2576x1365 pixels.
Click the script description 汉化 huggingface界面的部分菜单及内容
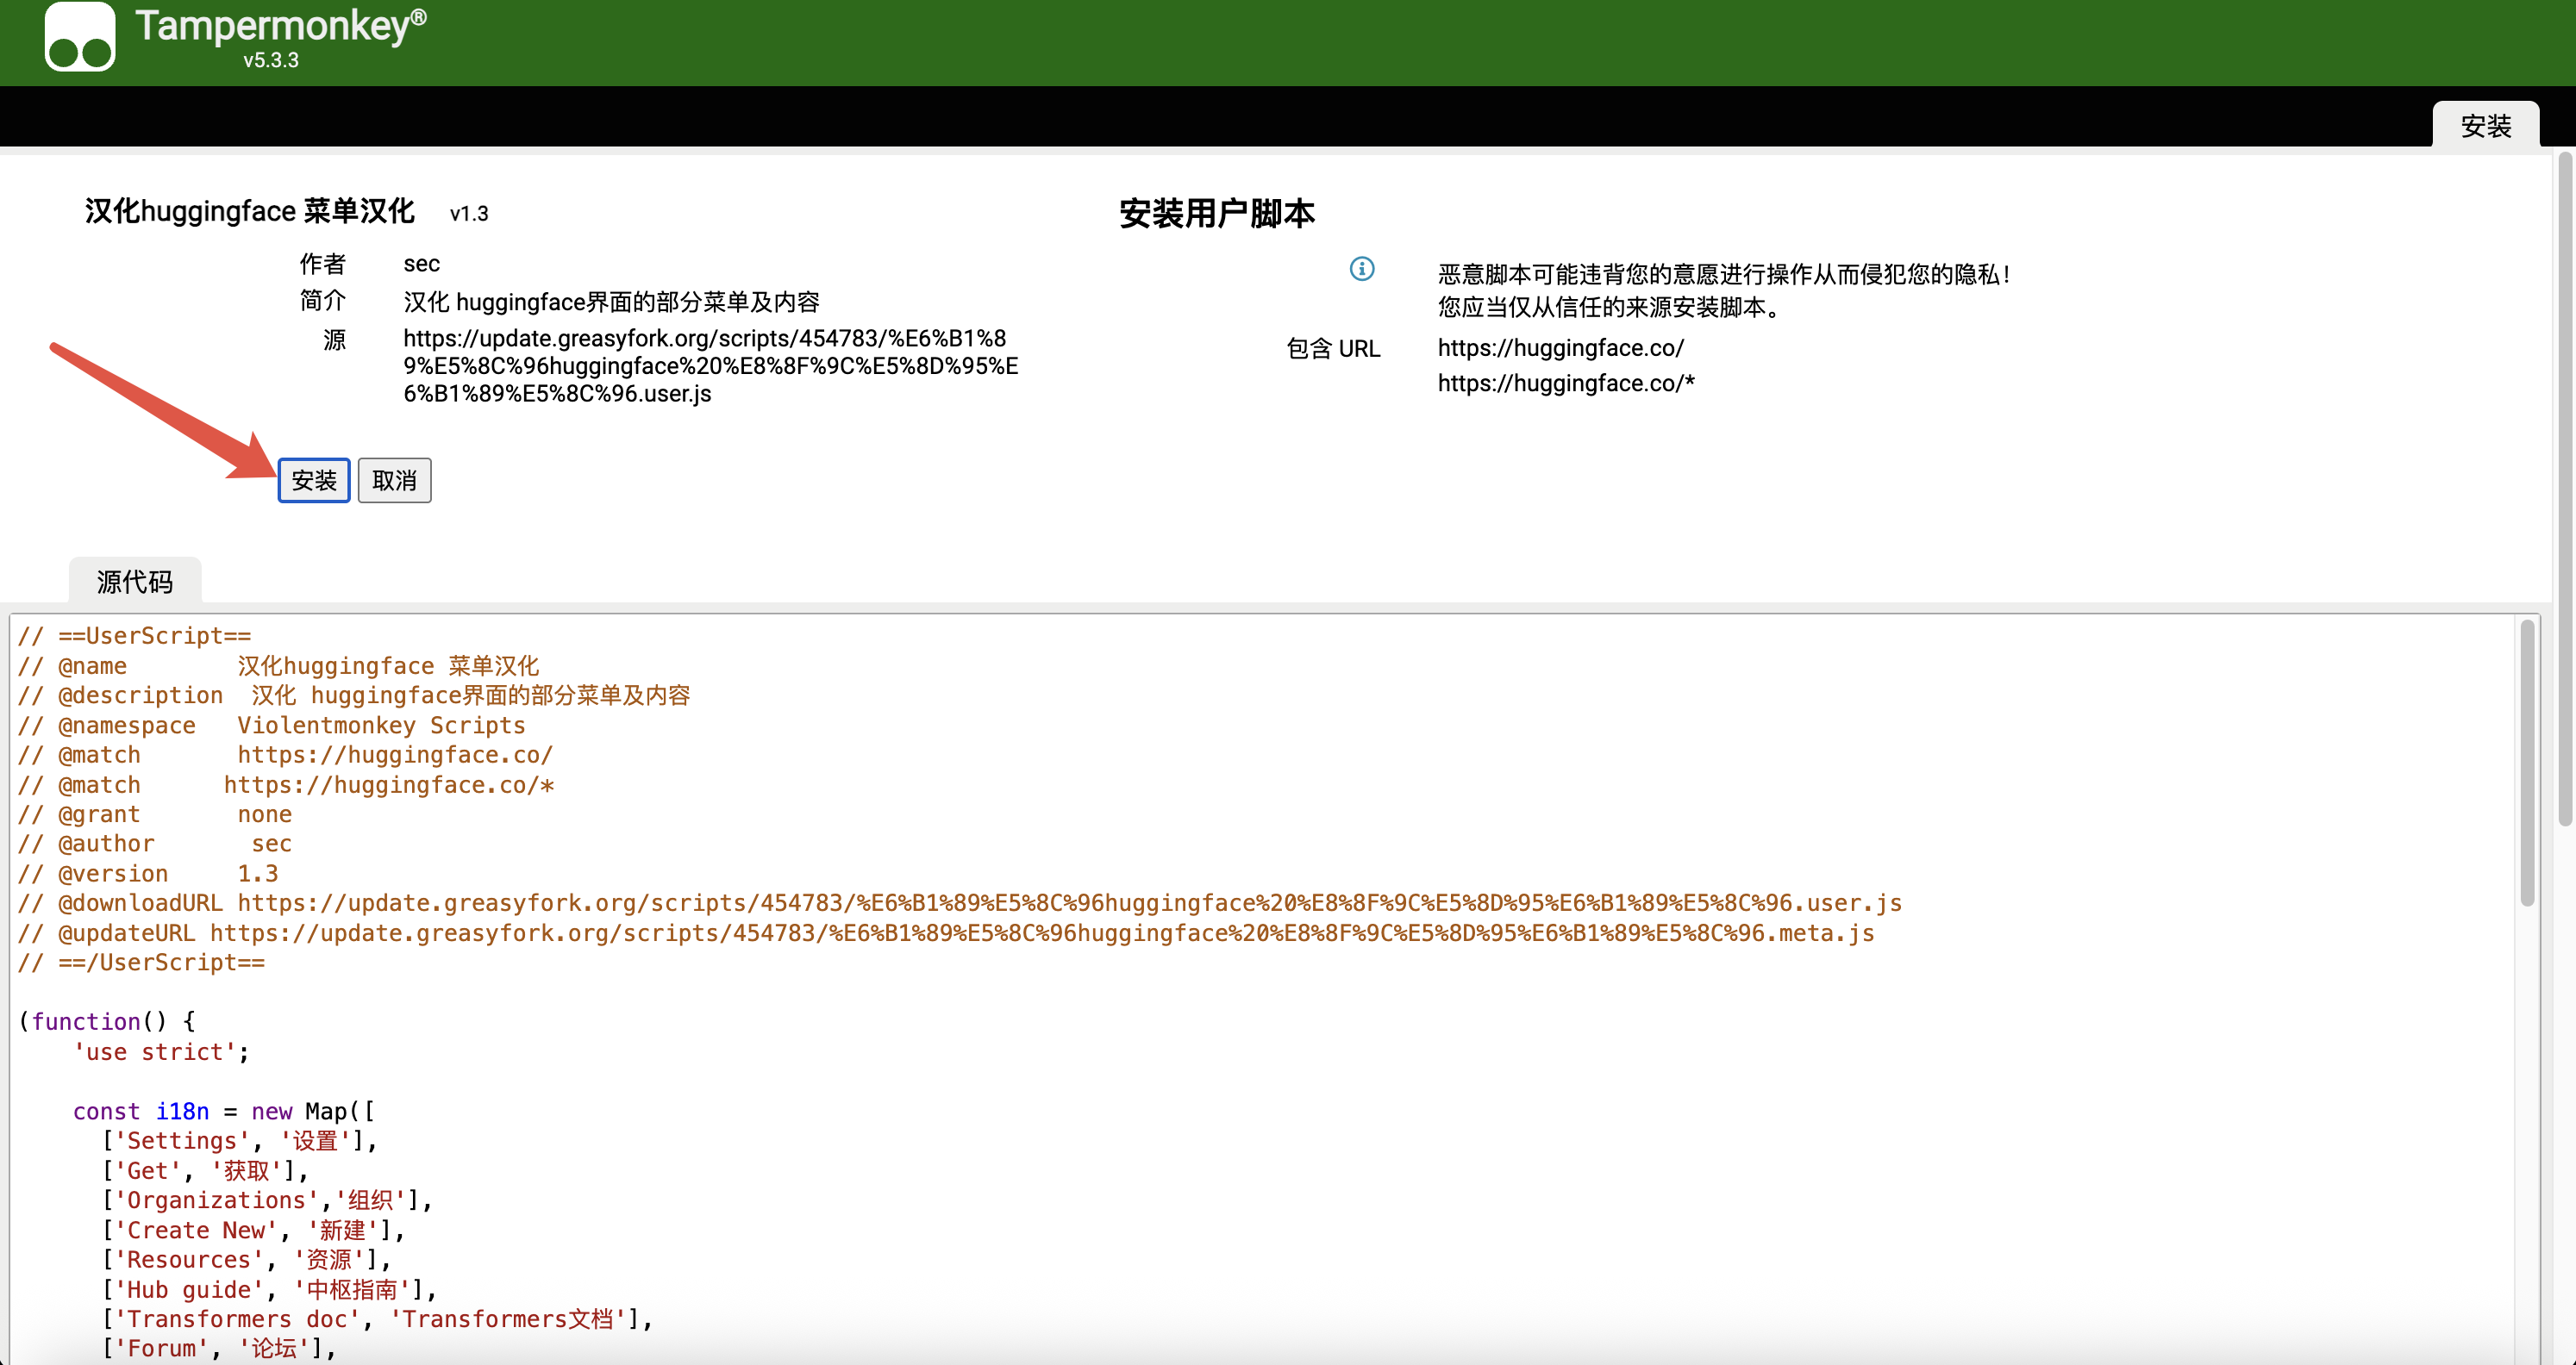click(612, 302)
